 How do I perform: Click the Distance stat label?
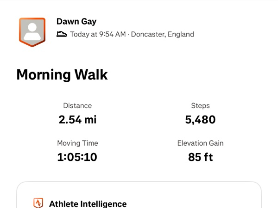click(x=77, y=106)
